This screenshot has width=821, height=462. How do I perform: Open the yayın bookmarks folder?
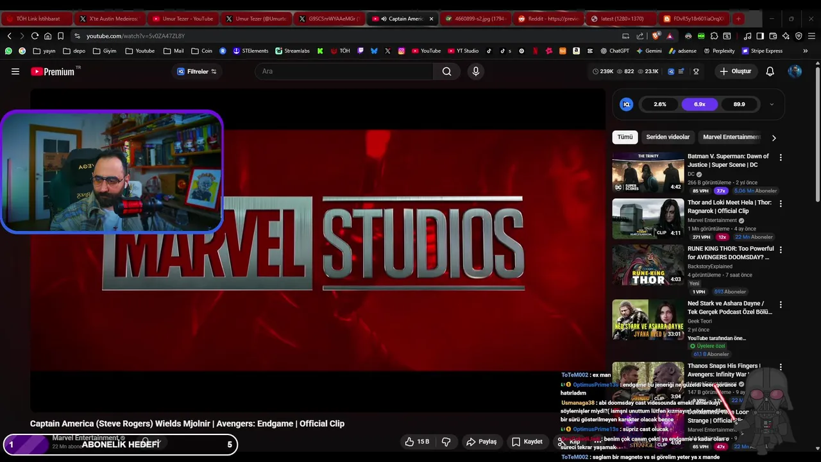tap(44, 51)
